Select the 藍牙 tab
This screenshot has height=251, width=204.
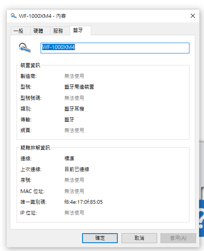[80, 30]
